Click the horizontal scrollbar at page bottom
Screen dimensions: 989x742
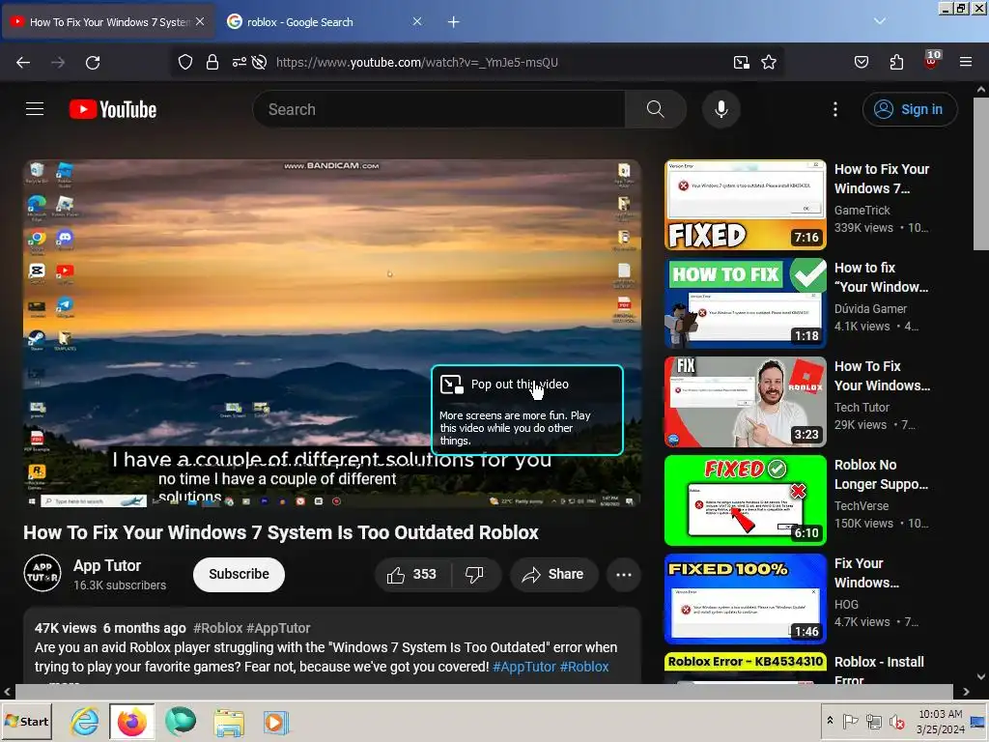click(x=484, y=692)
